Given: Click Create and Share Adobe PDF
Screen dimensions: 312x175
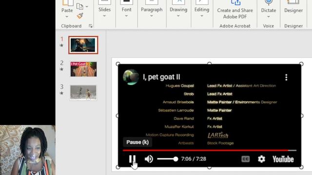Looking at the screenshot, I should (235, 10).
